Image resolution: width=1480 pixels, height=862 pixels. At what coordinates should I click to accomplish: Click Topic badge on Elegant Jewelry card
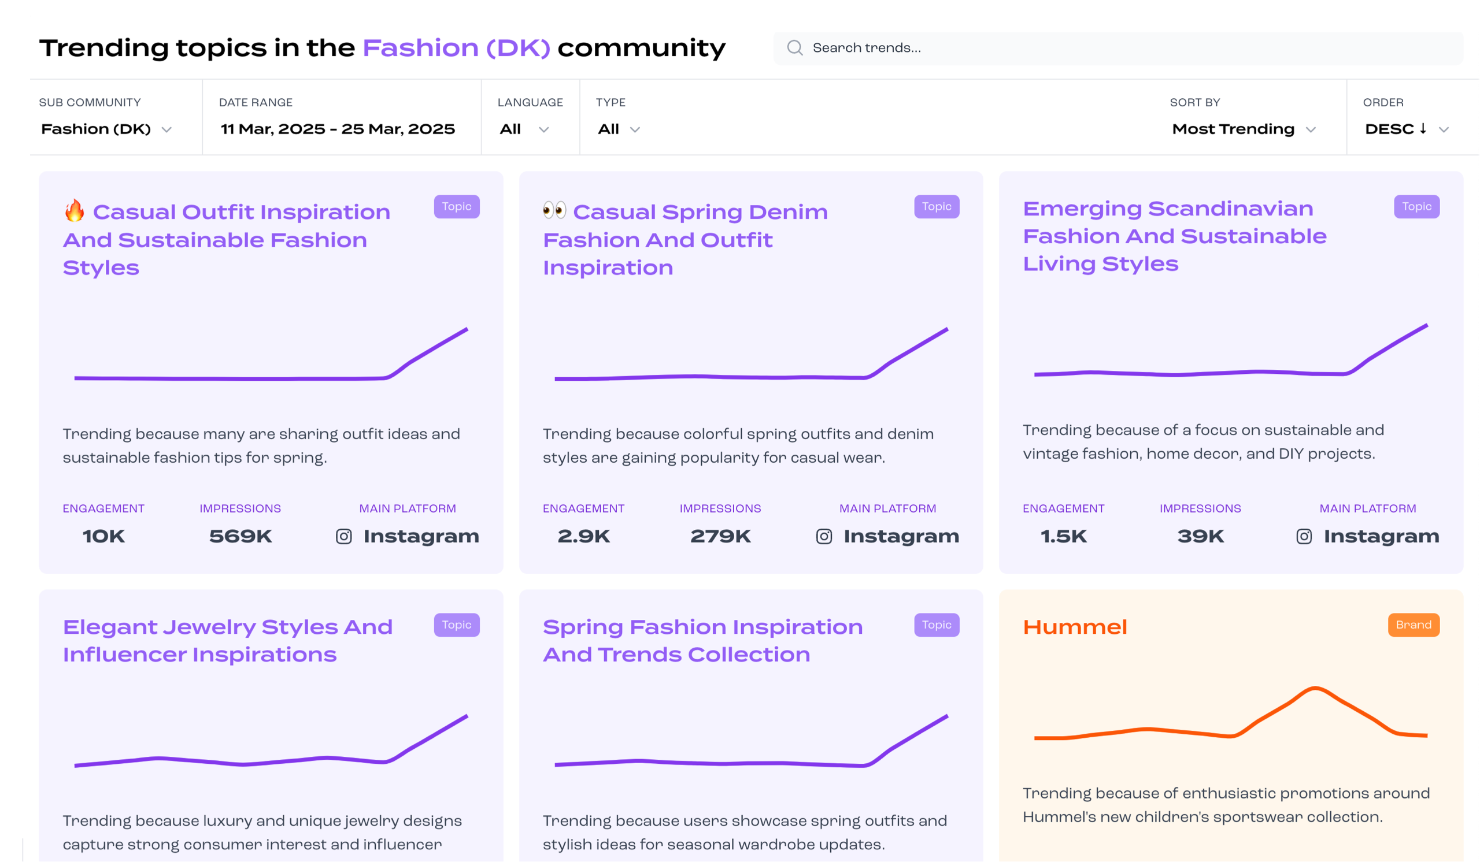[456, 625]
